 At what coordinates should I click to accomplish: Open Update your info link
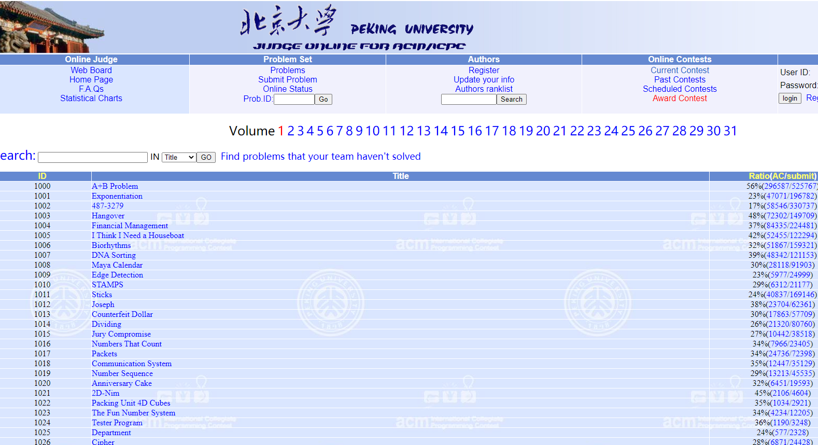coord(484,79)
